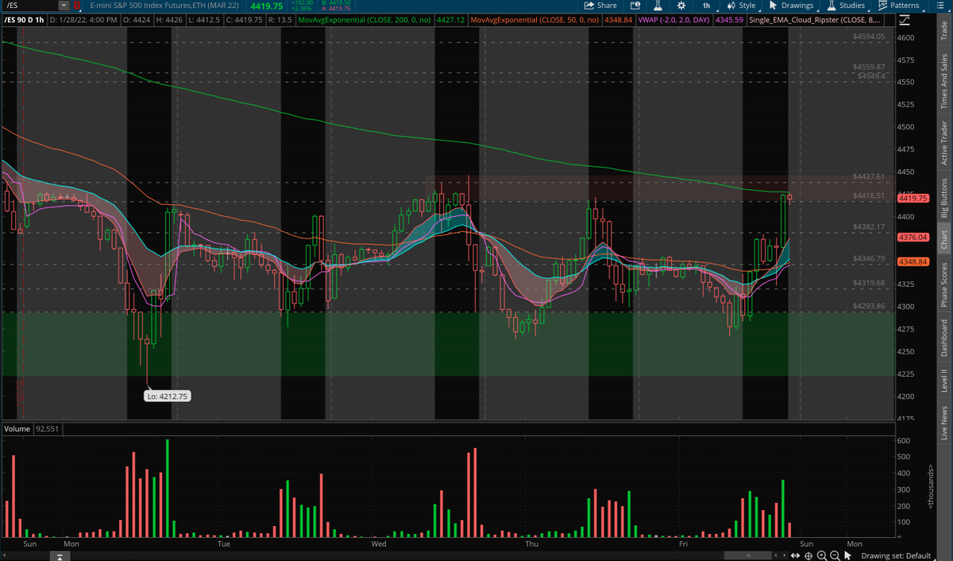953x561 pixels.
Task: Click the 4348.84 orange price tag on axis
Action: click(x=913, y=261)
